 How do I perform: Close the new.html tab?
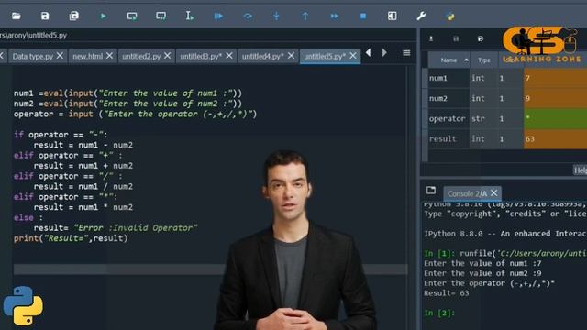pos(109,56)
